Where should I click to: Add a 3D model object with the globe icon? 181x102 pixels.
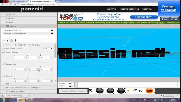[12, 41]
